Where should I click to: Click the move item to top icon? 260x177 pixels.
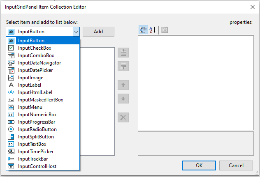[123, 53]
